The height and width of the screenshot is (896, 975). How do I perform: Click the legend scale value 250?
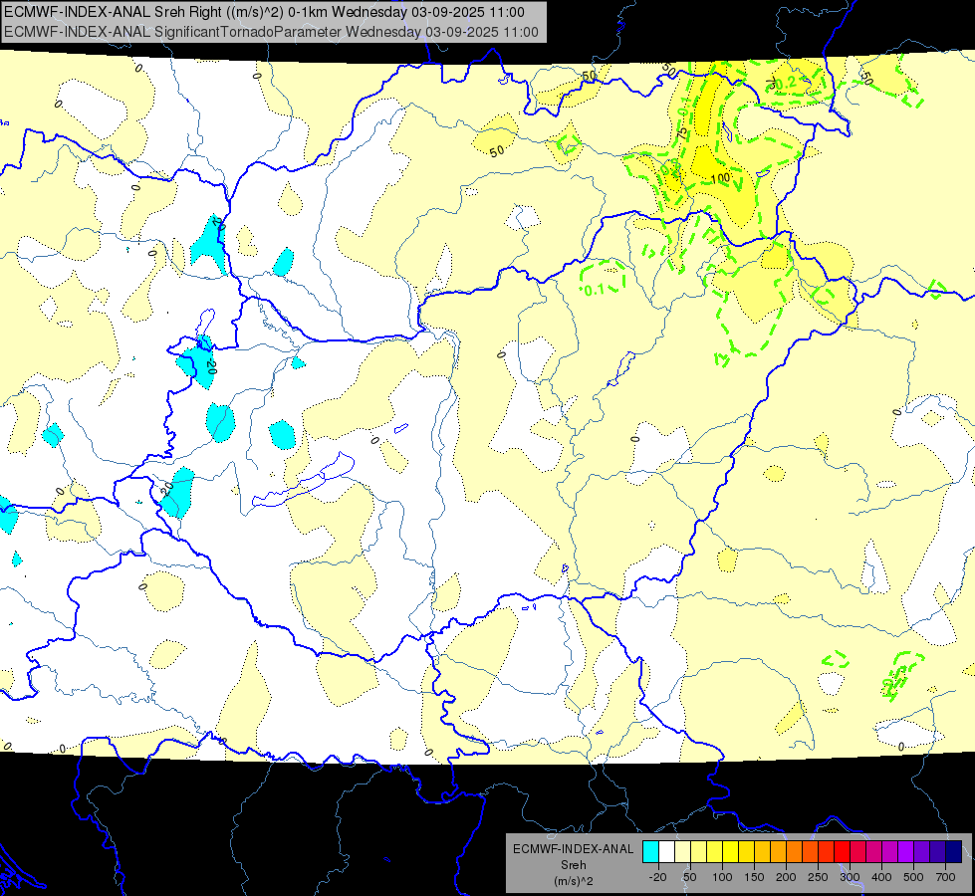818,877
